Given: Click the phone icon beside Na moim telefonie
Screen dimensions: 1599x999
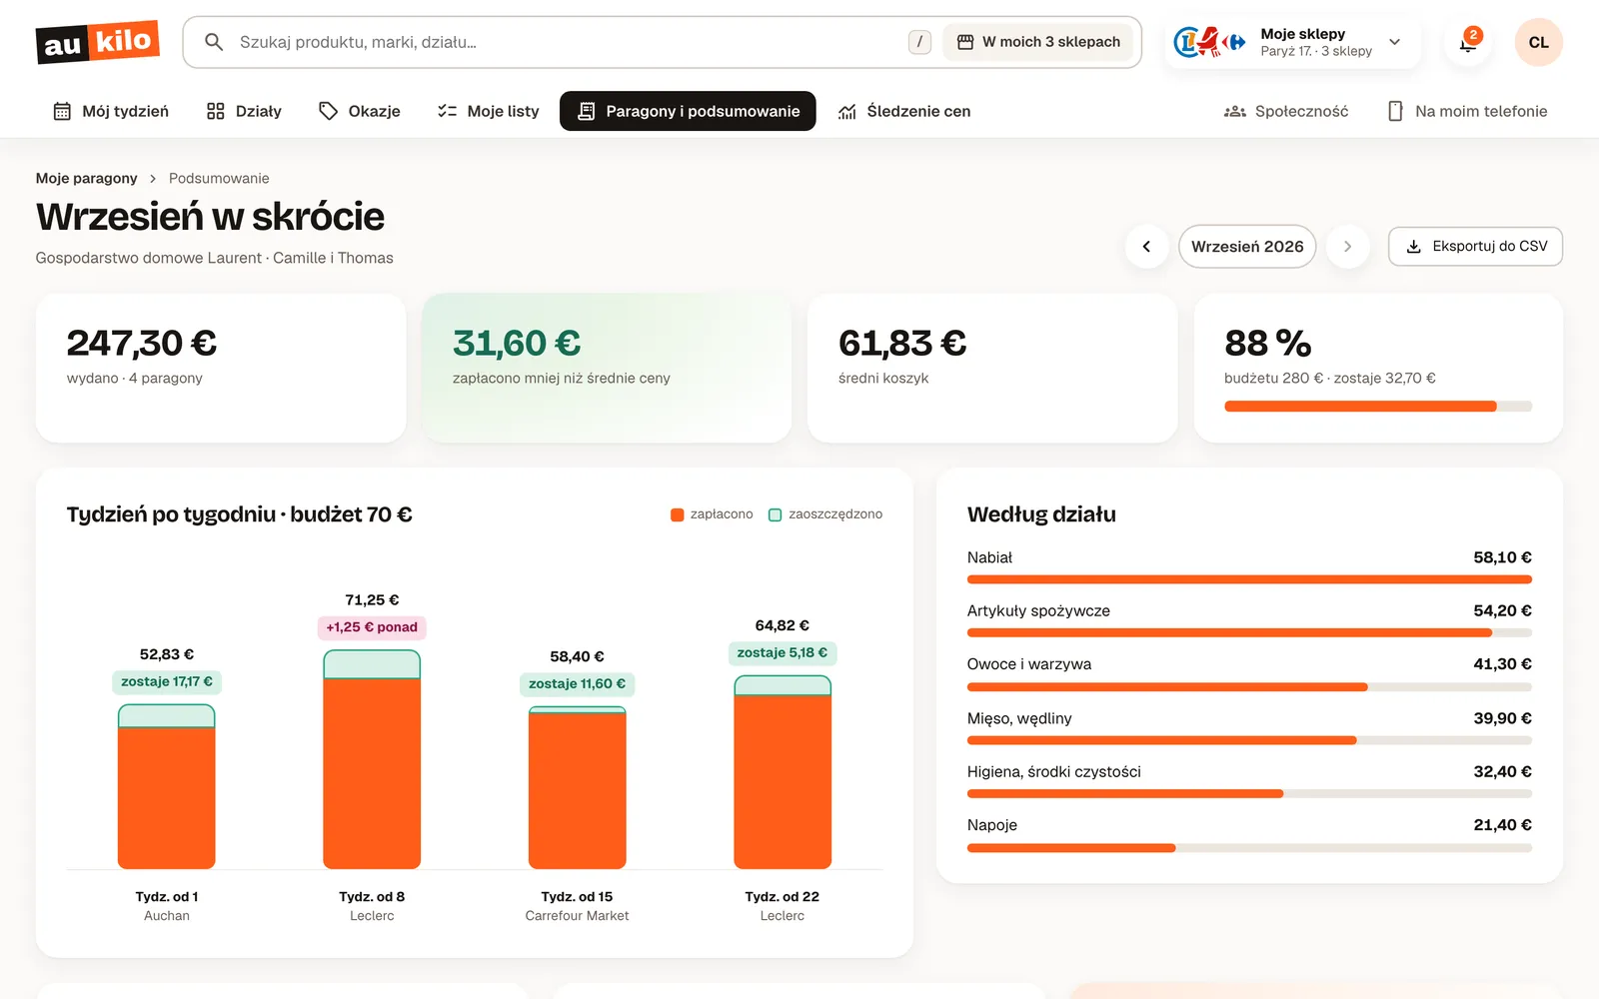Looking at the screenshot, I should [x=1395, y=111].
